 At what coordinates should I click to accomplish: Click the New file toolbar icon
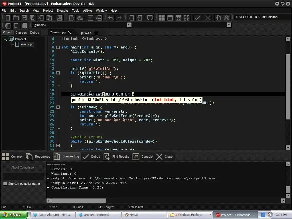pos(8,18)
